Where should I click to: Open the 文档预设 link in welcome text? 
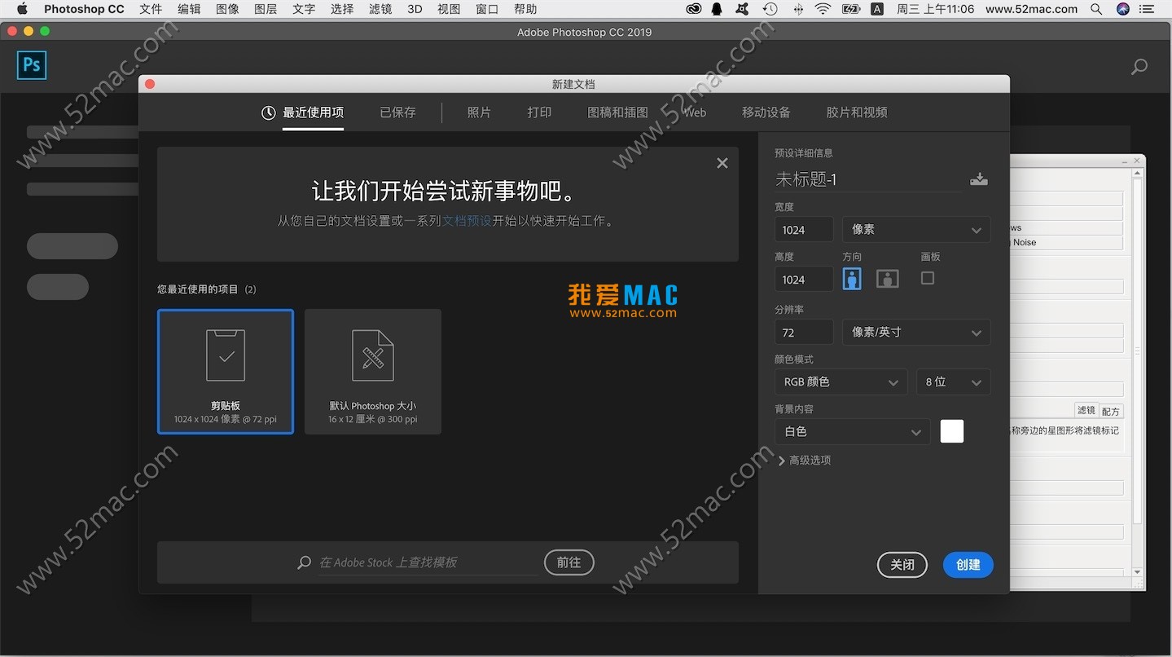pyautogui.click(x=467, y=219)
